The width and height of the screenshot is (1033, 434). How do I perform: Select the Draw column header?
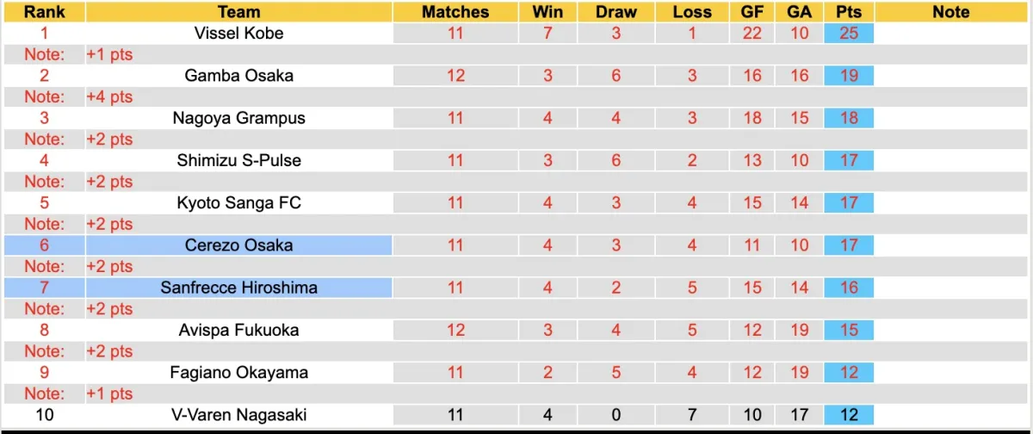coord(616,12)
